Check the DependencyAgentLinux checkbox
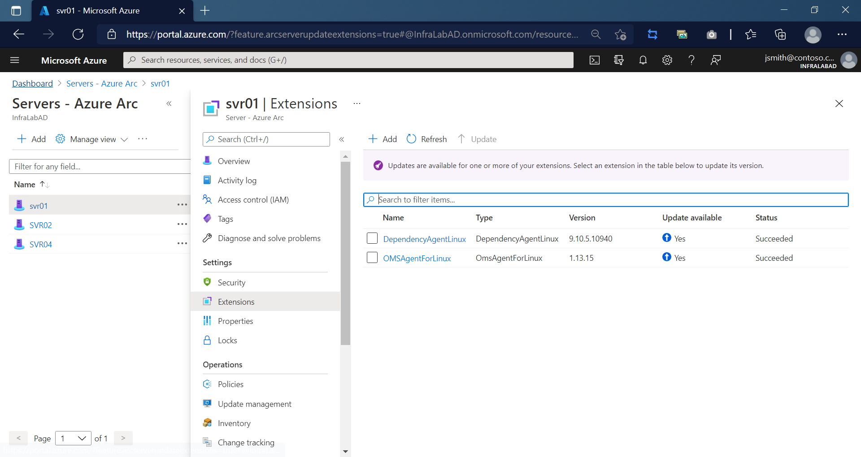 [372, 238]
